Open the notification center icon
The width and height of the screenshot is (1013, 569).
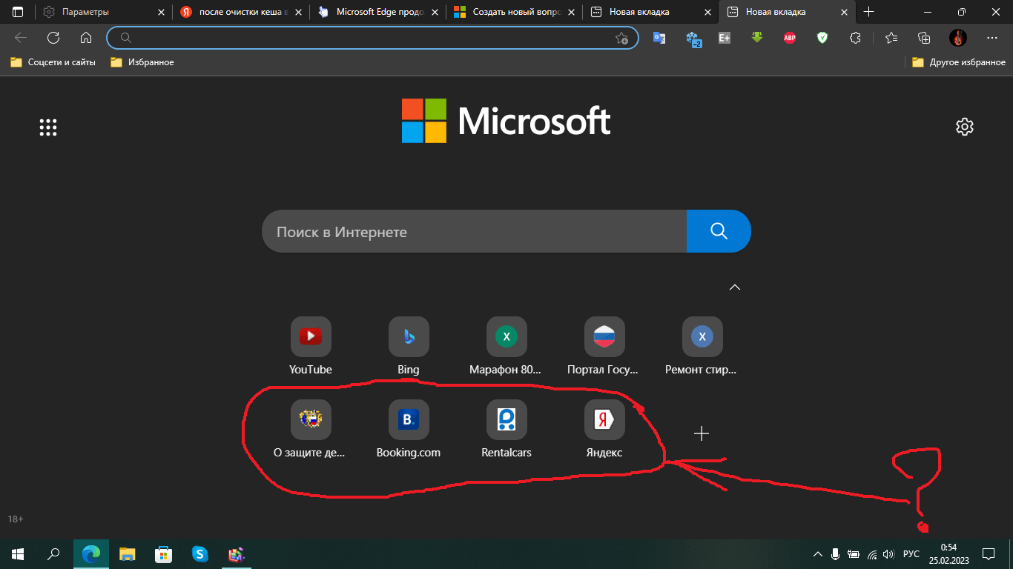[988, 553]
